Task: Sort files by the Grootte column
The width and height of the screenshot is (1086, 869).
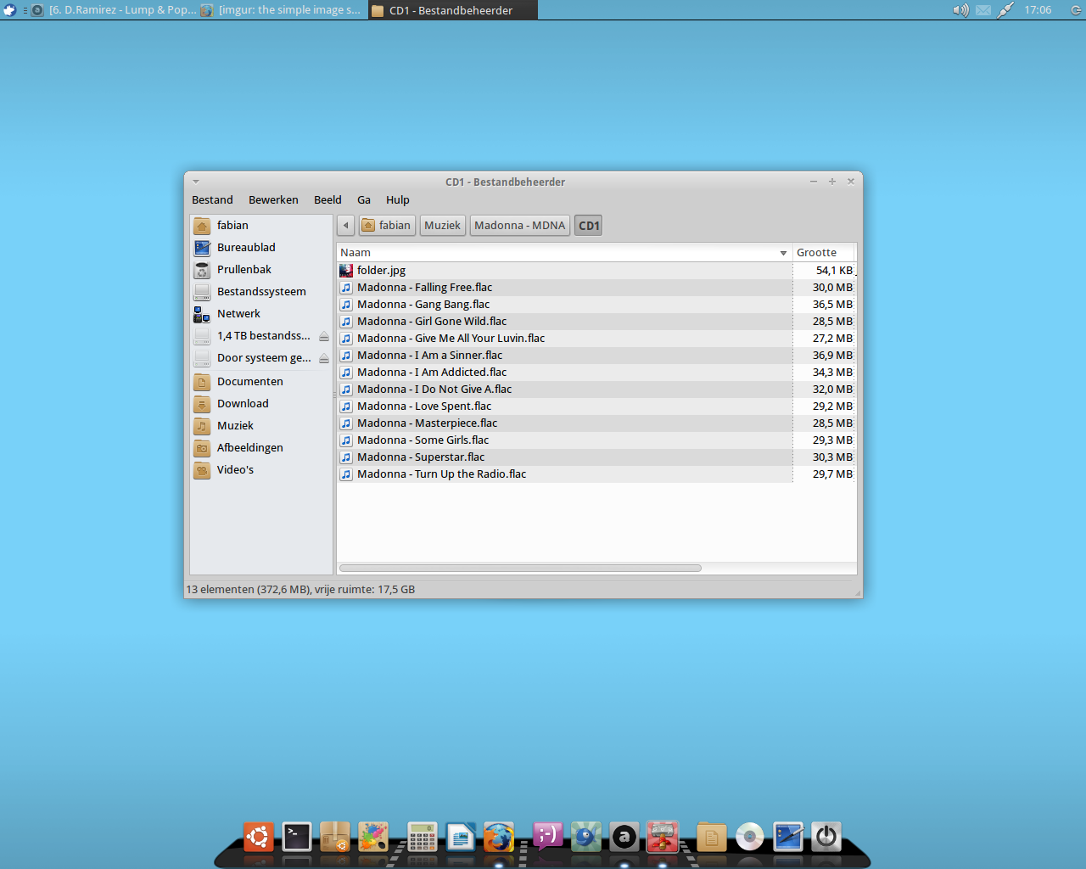Action: click(x=824, y=253)
